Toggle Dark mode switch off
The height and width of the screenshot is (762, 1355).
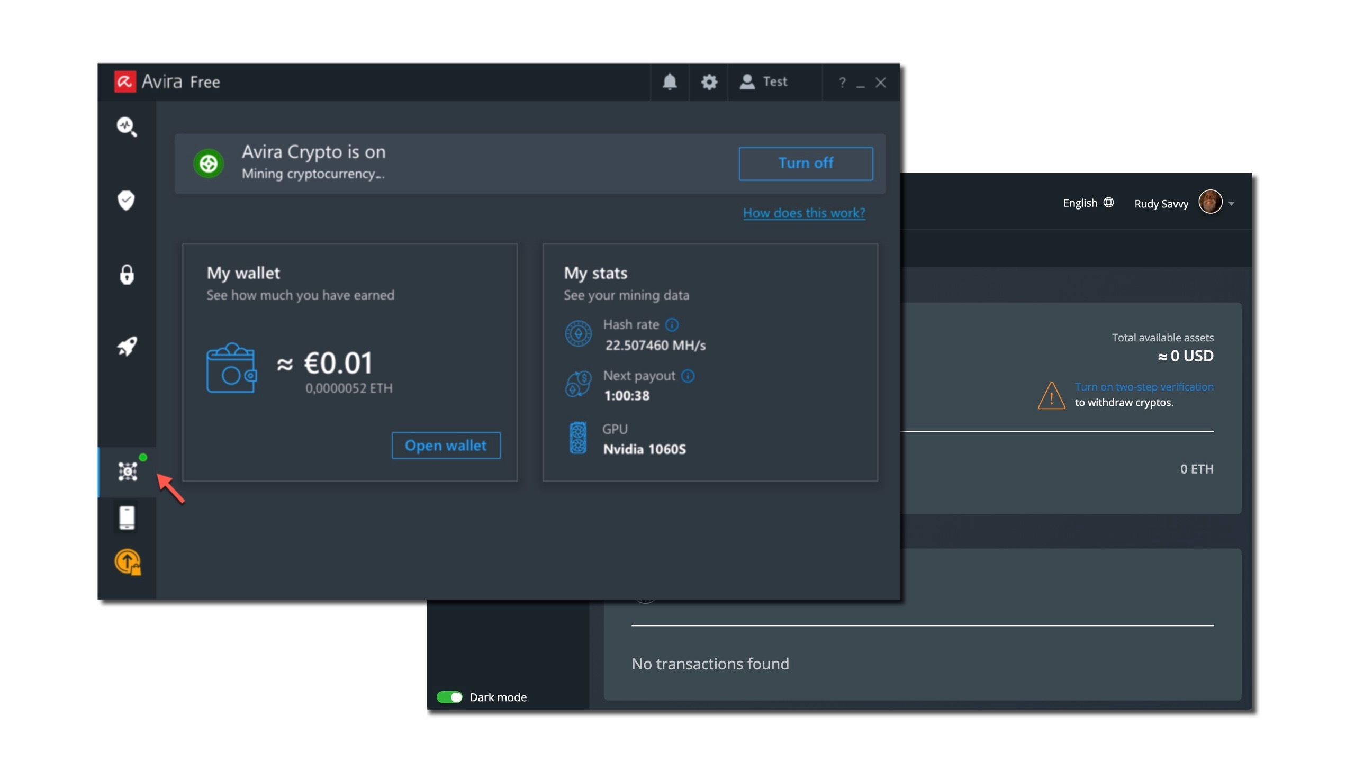point(450,697)
